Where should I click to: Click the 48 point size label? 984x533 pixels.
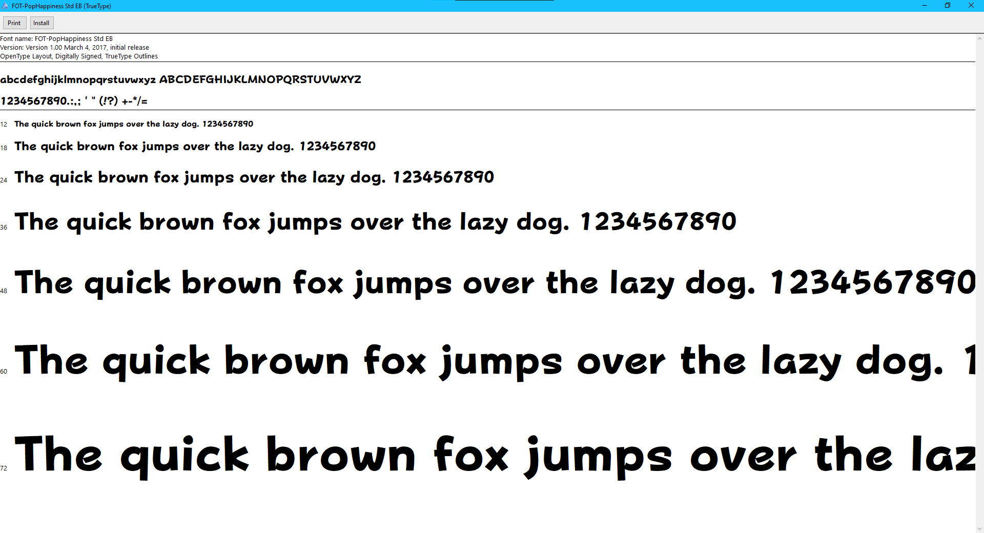point(4,291)
